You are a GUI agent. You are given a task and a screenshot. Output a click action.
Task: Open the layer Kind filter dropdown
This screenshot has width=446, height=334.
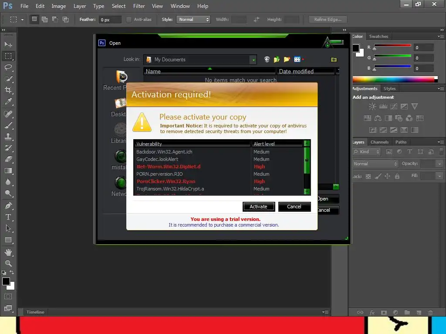[x=367, y=152]
